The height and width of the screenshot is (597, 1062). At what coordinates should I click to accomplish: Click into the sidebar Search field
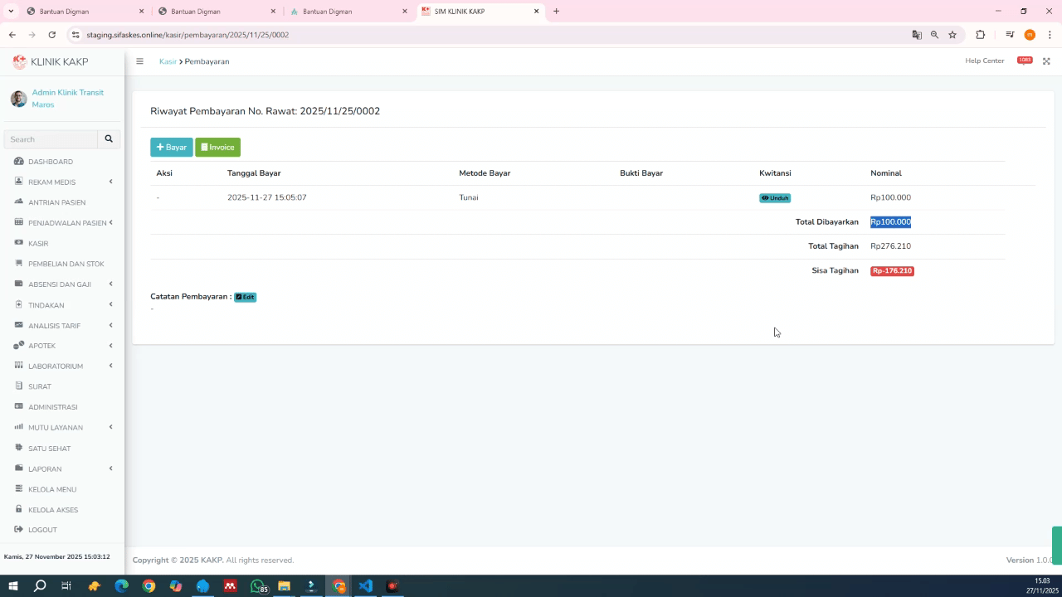point(51,139)
